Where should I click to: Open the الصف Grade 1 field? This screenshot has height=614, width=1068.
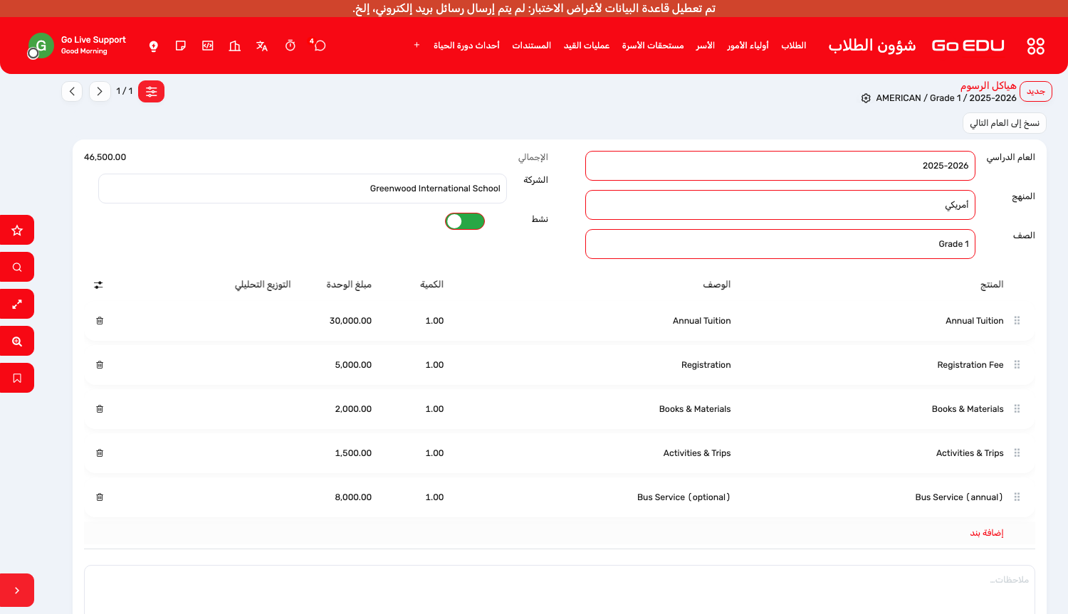pos(780,244)
